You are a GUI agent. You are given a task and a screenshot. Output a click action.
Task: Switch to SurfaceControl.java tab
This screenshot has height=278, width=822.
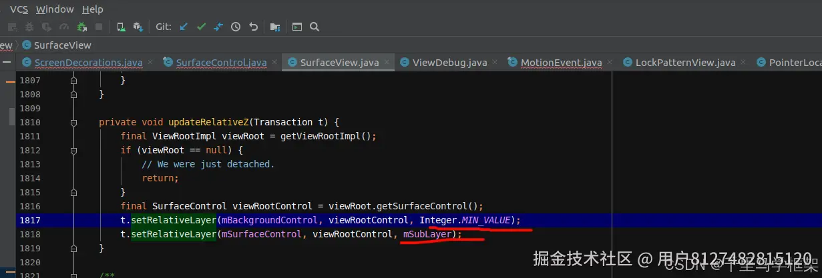pos(221,63)
